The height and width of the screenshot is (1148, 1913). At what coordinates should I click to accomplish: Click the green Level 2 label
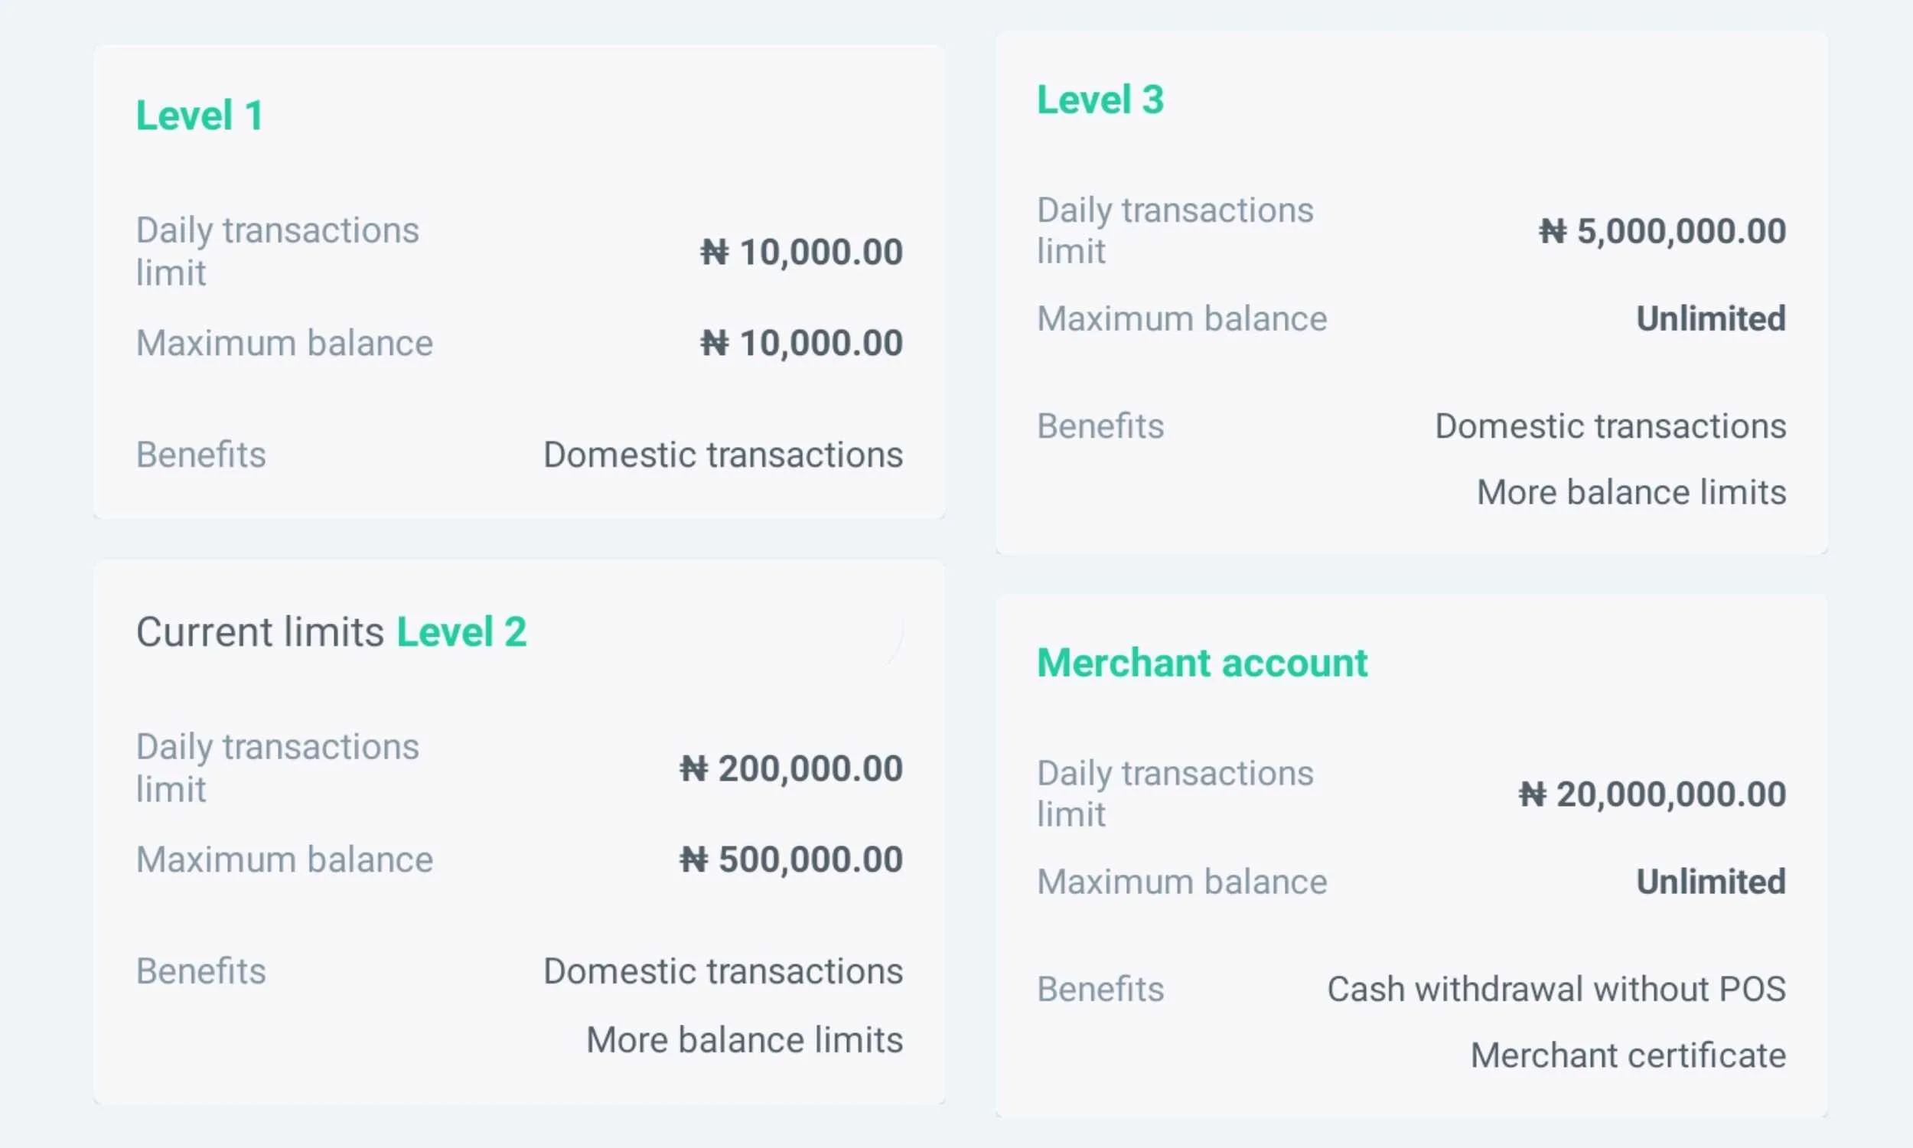point(461,632)
